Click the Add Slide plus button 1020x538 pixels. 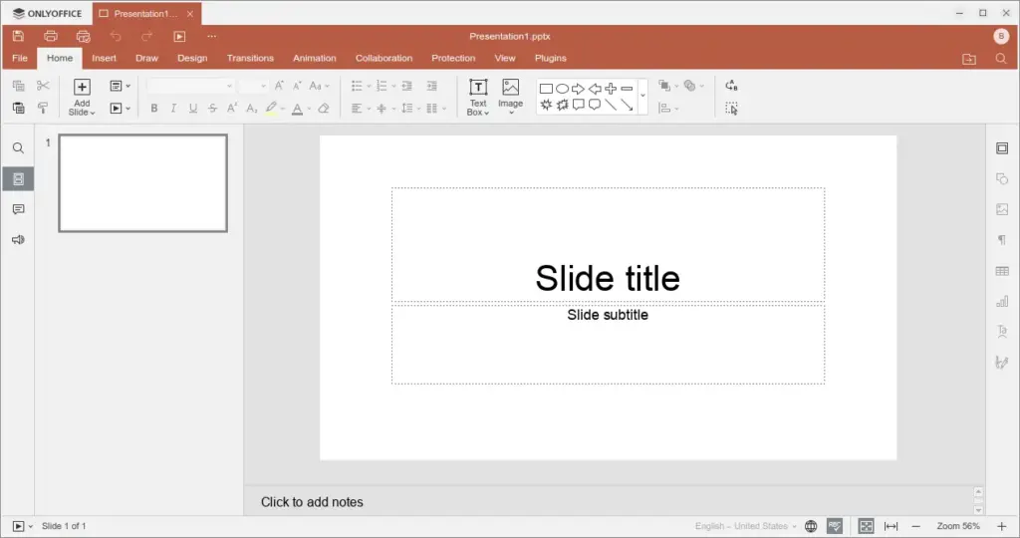point(82,87)
